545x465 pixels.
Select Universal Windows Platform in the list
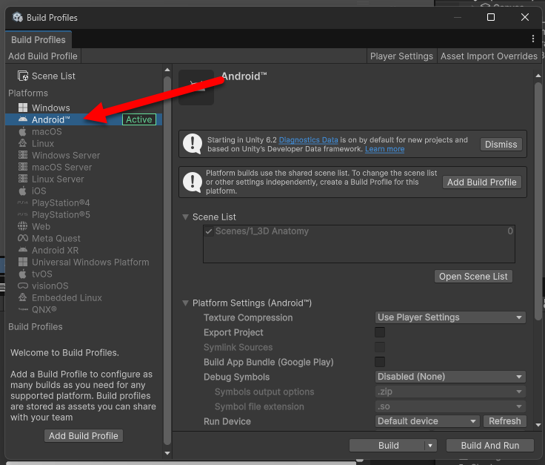(84, 262)
